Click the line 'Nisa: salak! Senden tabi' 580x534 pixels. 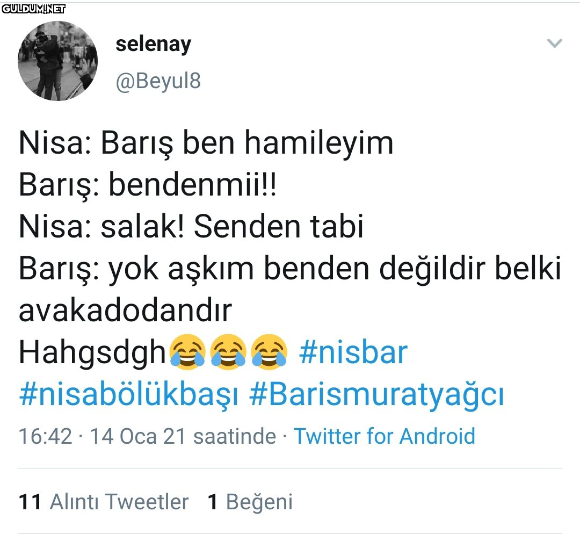tap(191, 227)
